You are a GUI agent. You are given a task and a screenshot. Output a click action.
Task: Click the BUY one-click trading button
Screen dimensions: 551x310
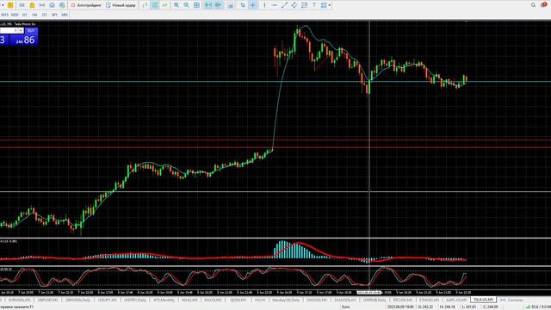[x=31, y=31]
